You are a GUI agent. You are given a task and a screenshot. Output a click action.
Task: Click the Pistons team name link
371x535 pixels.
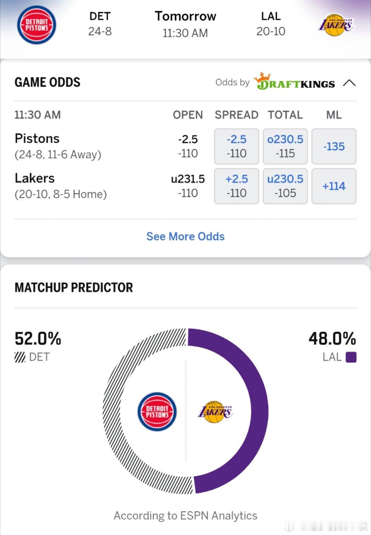pos(37,138)
